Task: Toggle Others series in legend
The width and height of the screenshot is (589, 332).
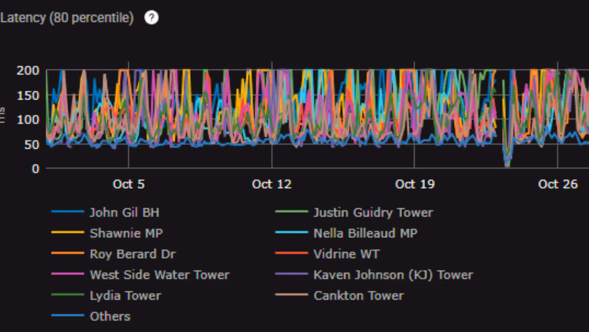Action: coord(91,316)
